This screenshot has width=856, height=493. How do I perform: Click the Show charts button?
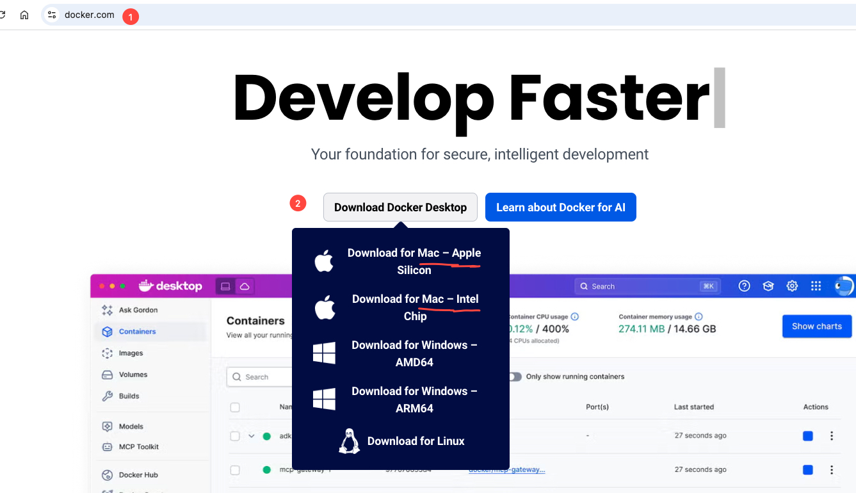817,327
